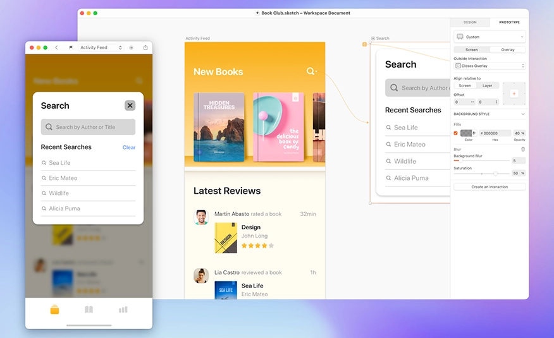Select Alicia Puma in preview recent searches

pos(88,208)
